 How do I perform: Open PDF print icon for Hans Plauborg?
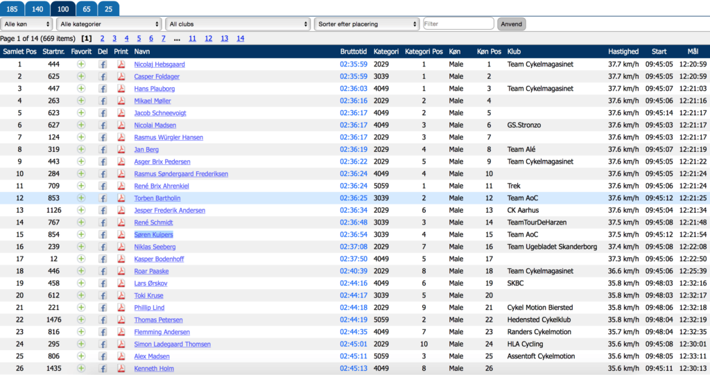[121, 89]
